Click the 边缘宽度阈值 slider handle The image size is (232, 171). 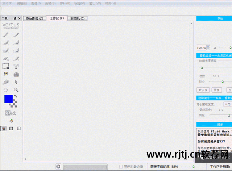click(x=202, y=68)
